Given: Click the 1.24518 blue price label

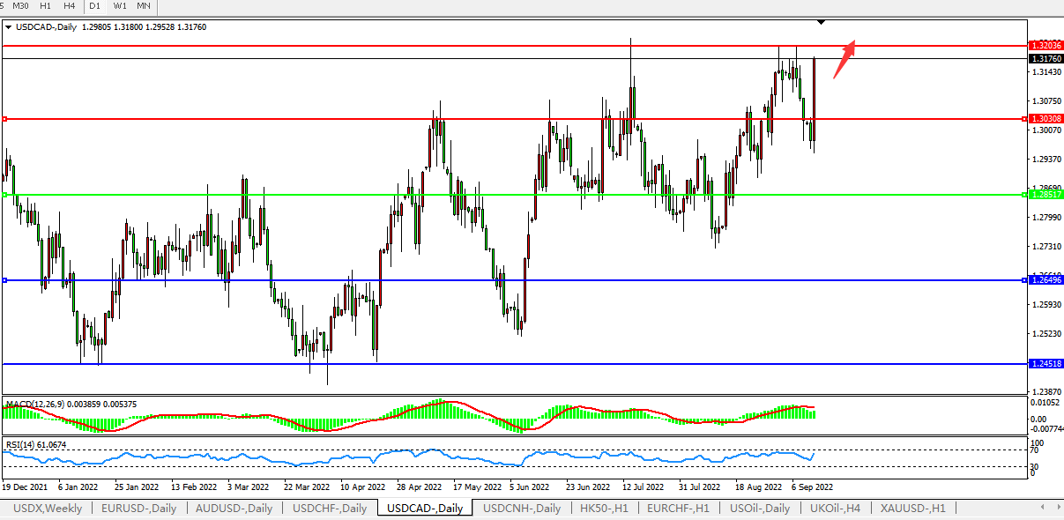Looking at the screenshot, I should click(1045, 363).
